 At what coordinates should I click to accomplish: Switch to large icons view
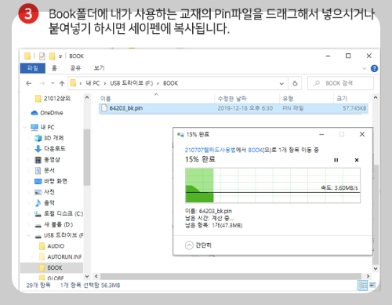click(x=372, y=285)
